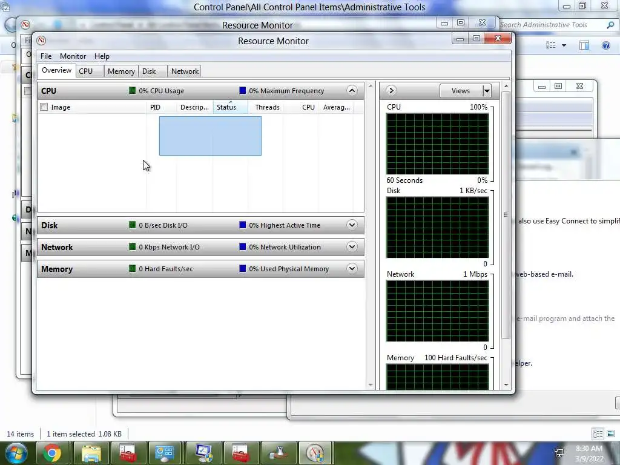Click the background Resource Monitor window icon
This screenshot has width=620, height=465.
[x=25, y=24]
